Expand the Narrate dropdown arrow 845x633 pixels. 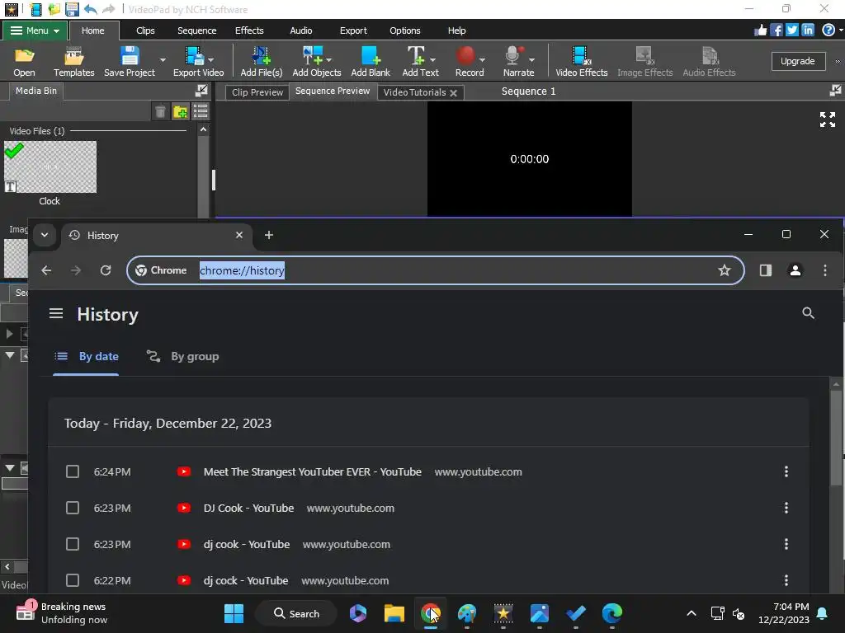click(x=532, y=59)
